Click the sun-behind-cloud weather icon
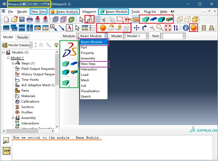The height and width of the screenshot is (161, 218). pos(111,28)
